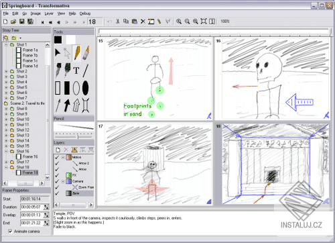Click the Fit to window icon

tap(204, 21)
